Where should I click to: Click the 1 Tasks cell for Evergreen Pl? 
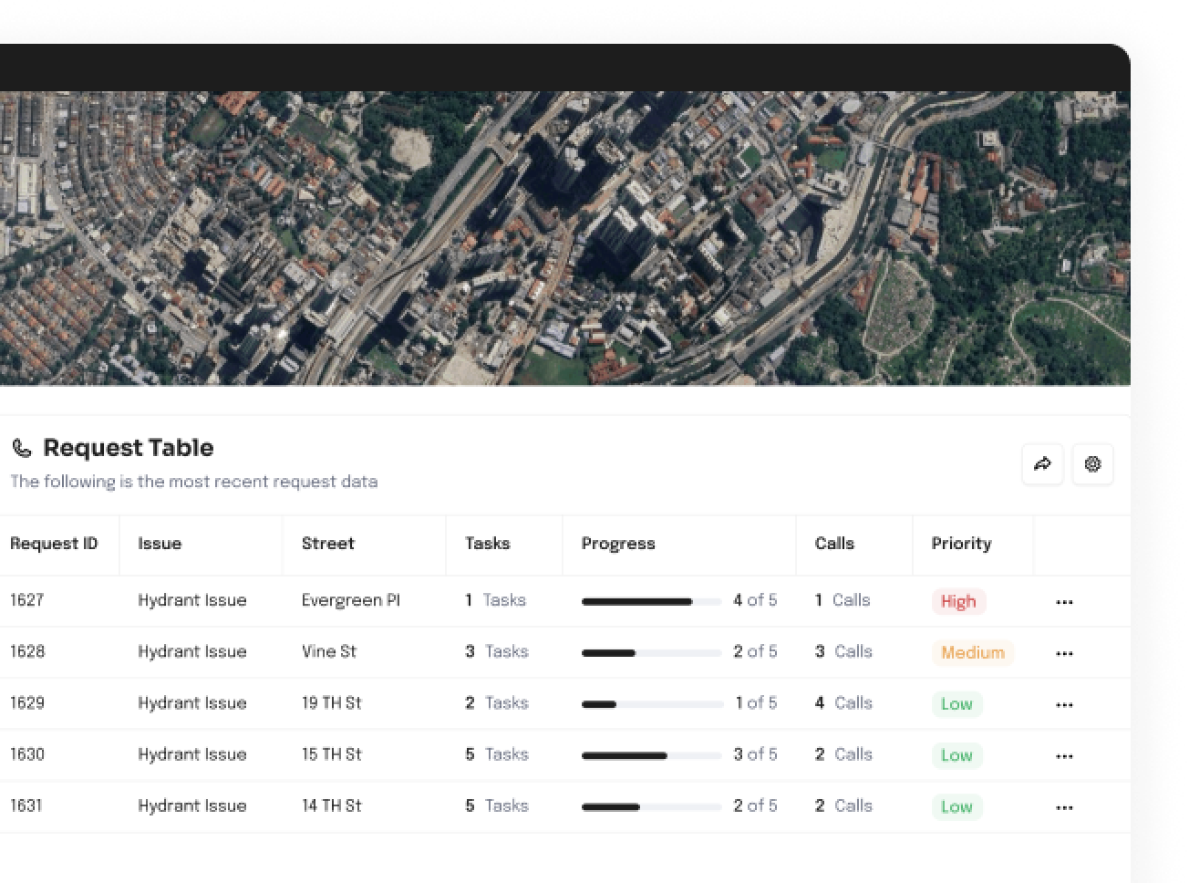pos(495,600)
